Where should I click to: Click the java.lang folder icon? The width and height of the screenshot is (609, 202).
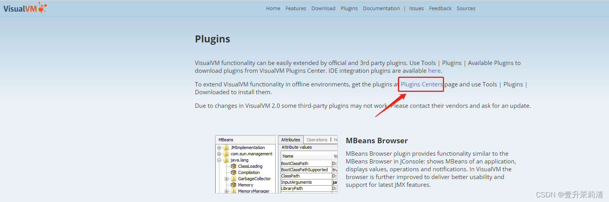(226, 160)
